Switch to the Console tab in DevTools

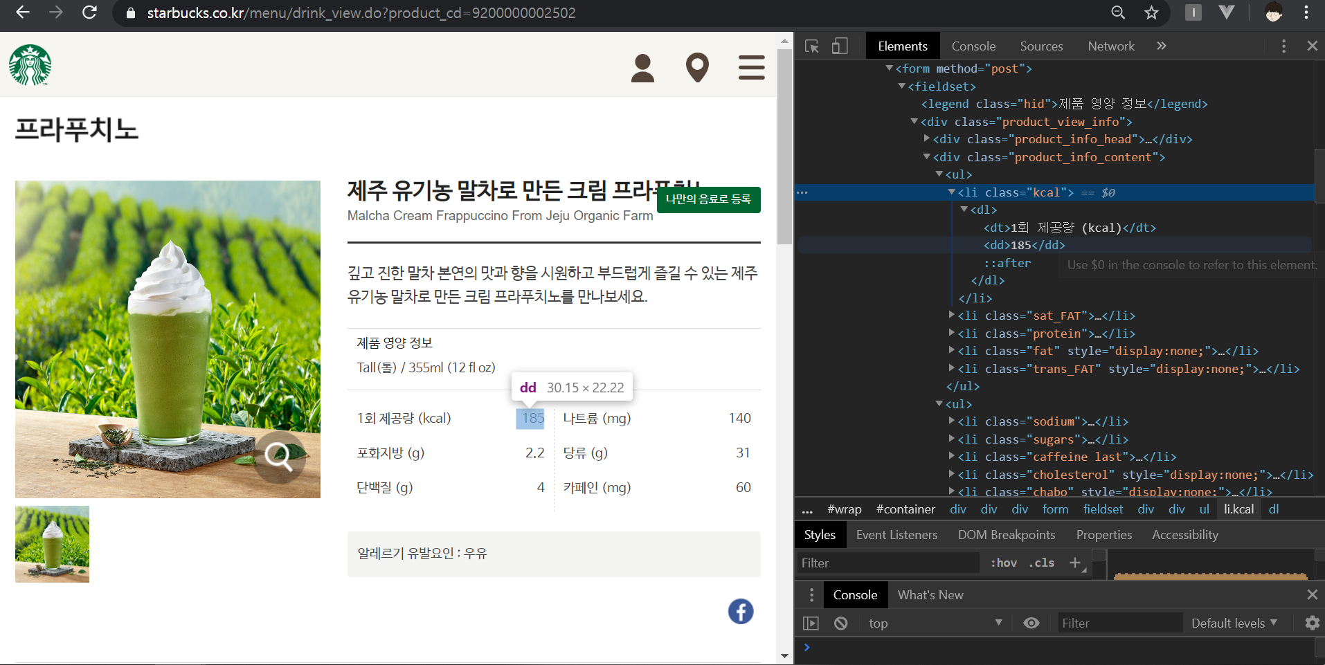pyautogui.click(x=973, y=46)
